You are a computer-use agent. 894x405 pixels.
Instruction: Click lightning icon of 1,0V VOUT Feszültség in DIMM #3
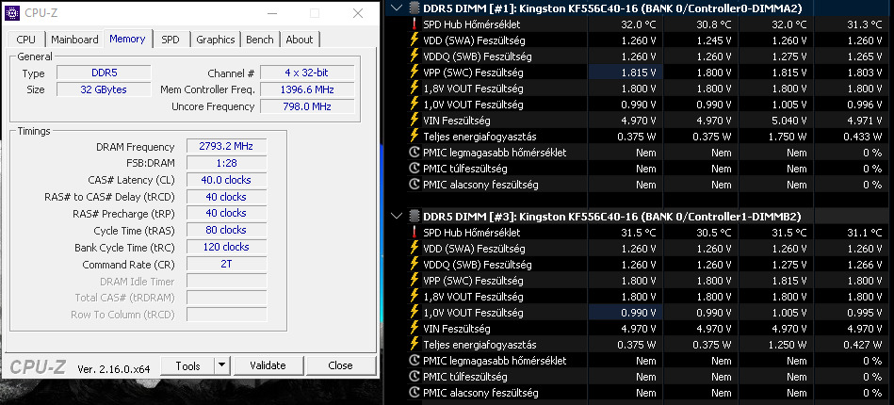tap(414, 312)
